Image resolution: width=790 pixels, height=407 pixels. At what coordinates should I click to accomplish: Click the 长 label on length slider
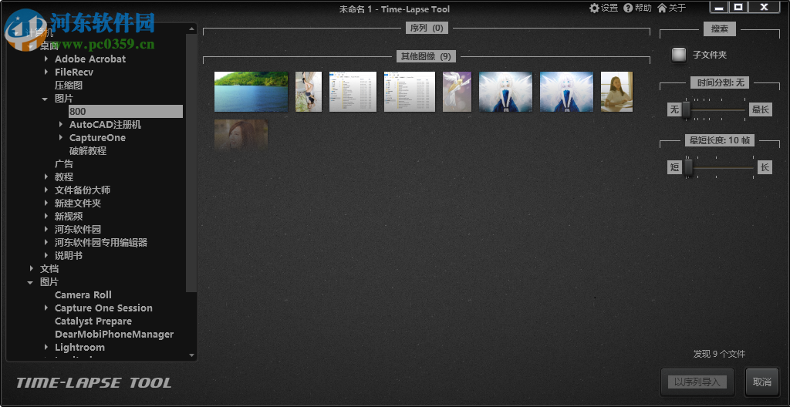765,167
